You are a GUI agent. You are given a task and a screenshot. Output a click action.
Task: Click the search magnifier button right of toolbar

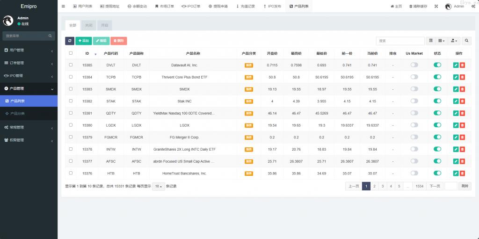tap(466, 41)
